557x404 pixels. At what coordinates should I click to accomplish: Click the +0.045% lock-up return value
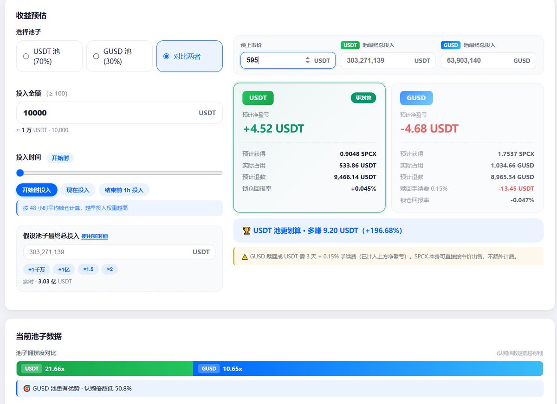363,189
